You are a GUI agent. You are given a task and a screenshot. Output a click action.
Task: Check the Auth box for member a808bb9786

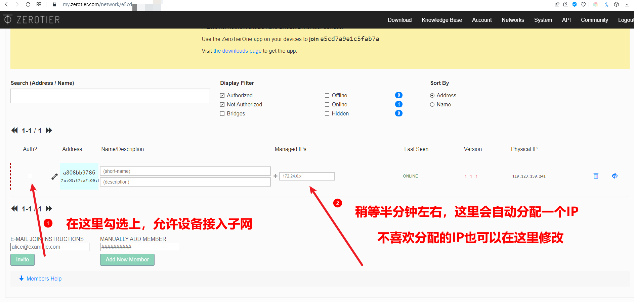point(30,176)
